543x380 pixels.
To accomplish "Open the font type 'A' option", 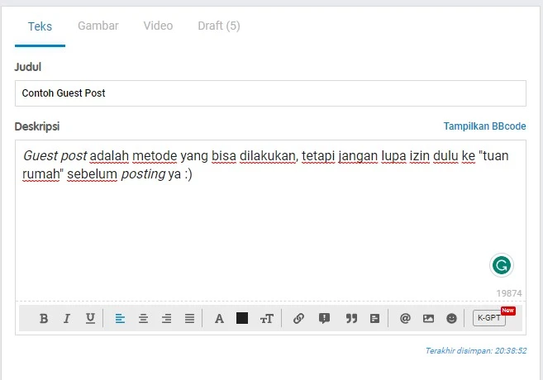I will pyautogui.click(x=219, y=318).
